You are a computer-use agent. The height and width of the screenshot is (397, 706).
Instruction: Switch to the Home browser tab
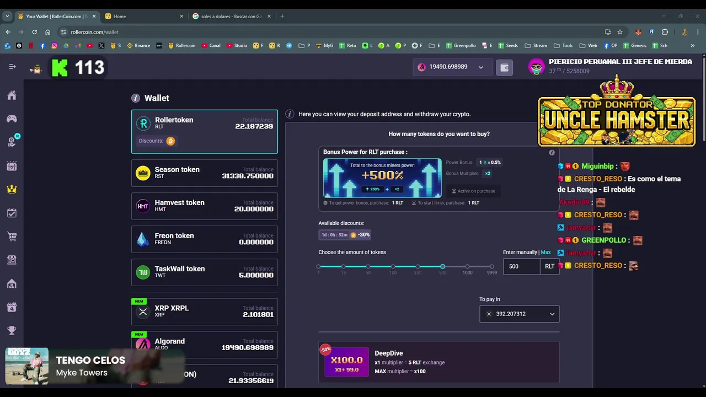pos(143,16)
